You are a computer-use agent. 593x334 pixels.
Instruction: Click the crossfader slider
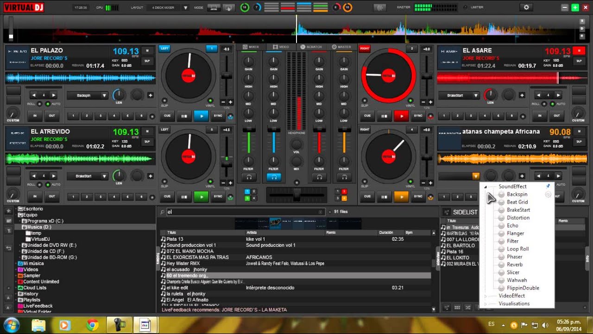[x=296, y=194]
